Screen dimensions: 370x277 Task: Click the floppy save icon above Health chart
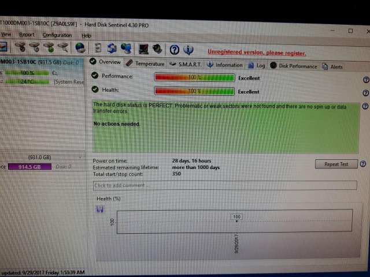pos(100,209)
